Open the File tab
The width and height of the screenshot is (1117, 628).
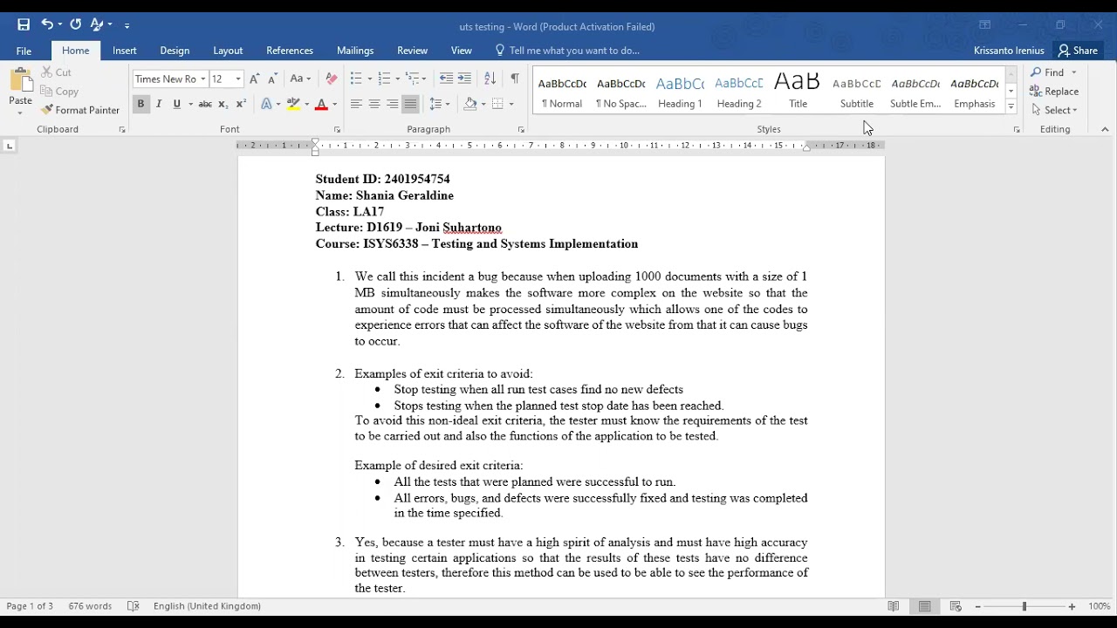click(x=24, y=51)
